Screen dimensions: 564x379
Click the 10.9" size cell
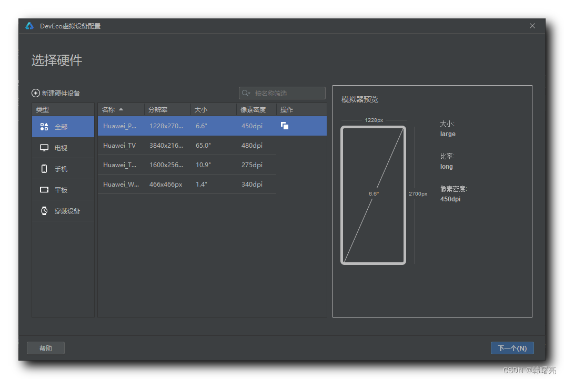[203, 165]
